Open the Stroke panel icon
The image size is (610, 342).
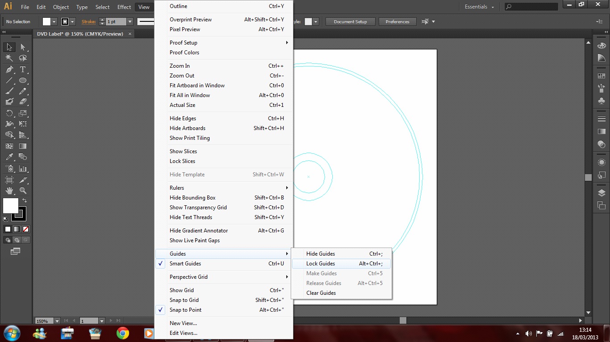tap(602, 119)
